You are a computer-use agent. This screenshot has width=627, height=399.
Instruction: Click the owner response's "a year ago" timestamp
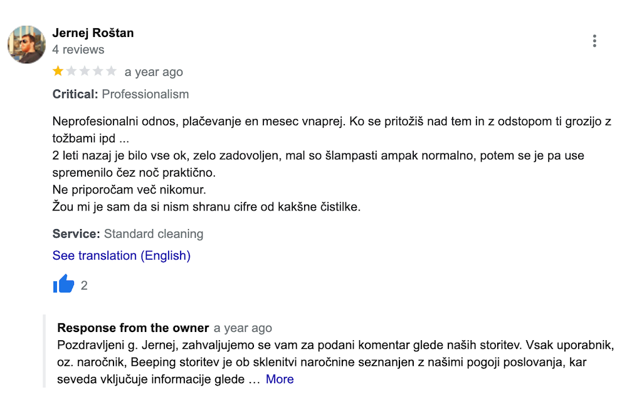[243, 328]
